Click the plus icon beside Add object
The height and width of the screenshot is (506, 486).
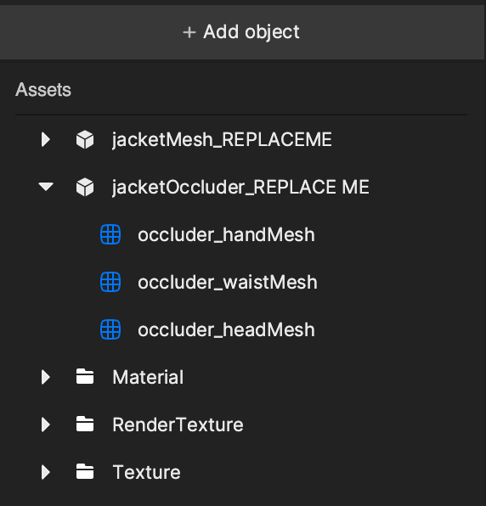[189, 32]
